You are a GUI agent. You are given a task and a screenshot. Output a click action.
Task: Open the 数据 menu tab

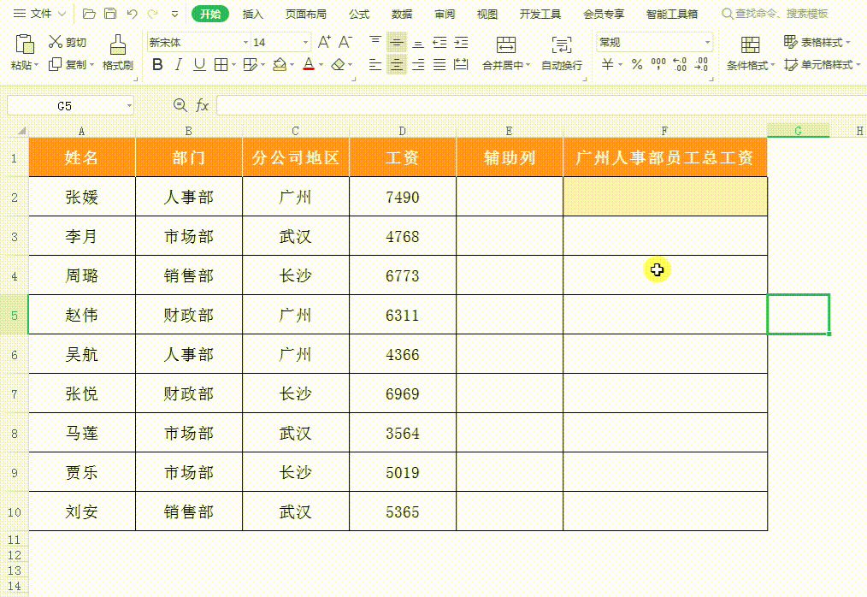[400, 13]
